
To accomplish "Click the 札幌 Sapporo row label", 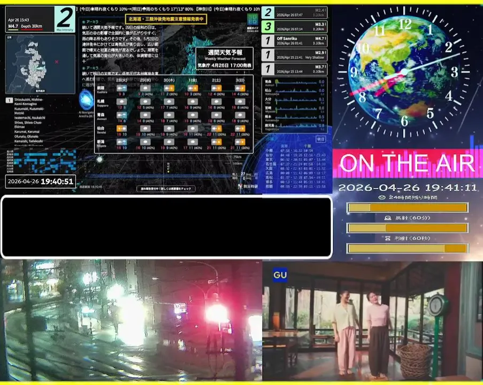I will point(103,103).
